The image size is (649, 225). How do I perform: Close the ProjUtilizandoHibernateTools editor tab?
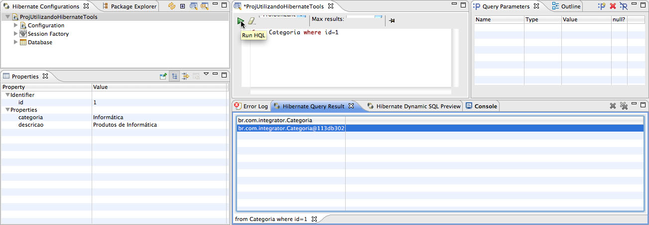pyautogui.click(x=330, y=6)
